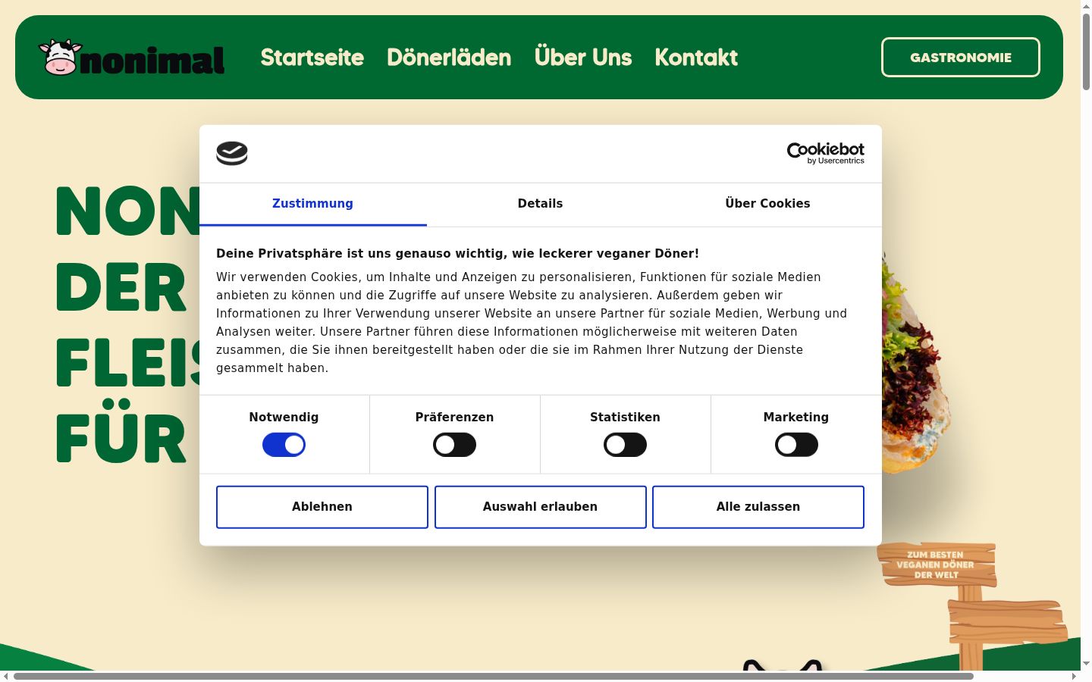
Task: Open the Über Uns page
Action: coord(583,58)
